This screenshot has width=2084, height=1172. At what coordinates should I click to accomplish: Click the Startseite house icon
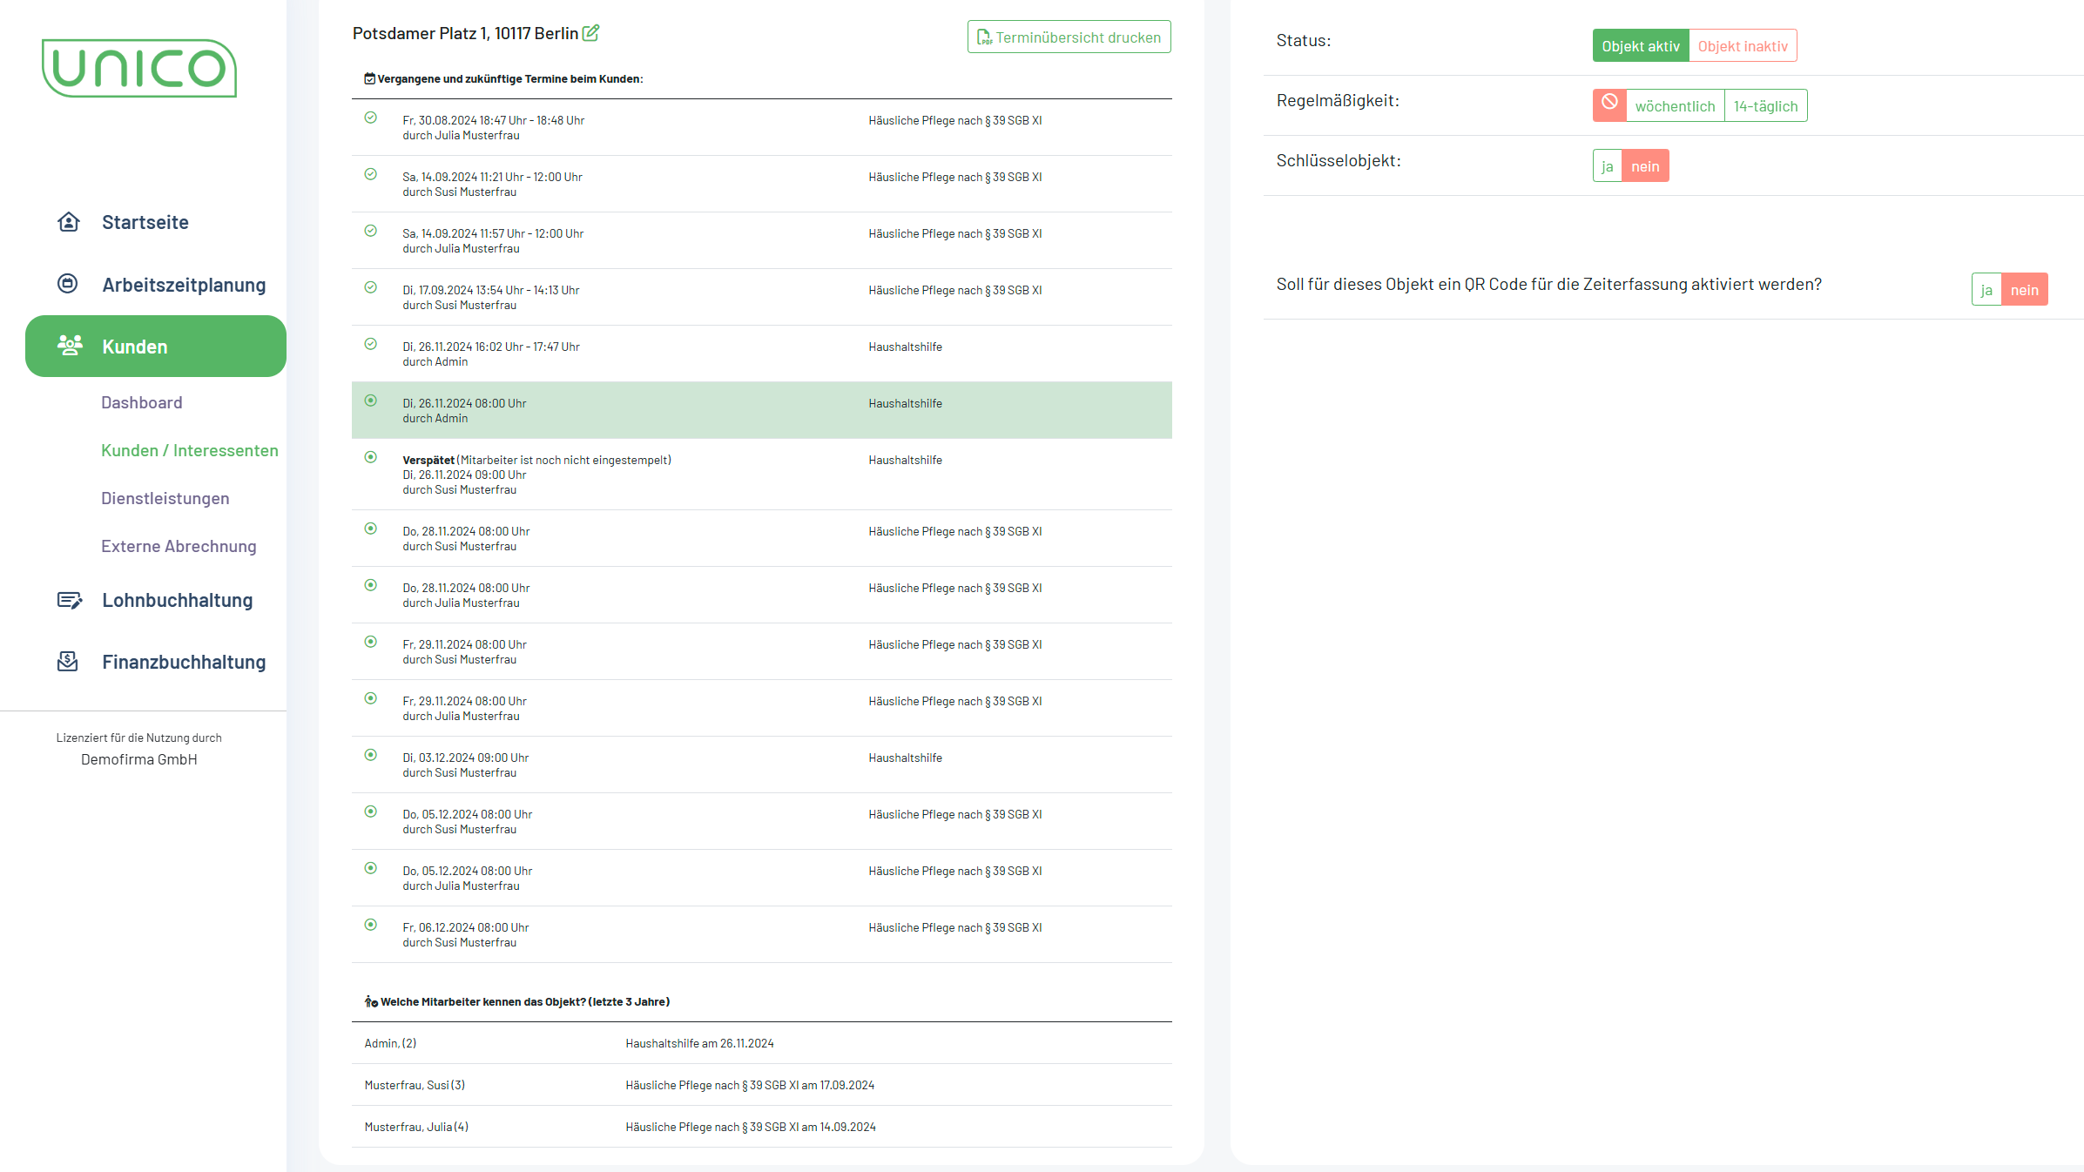click(x=68, y=222)
